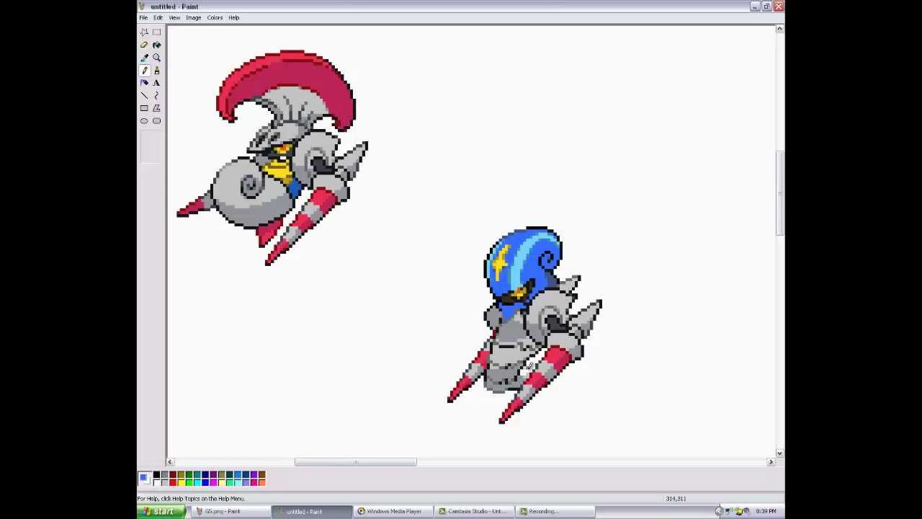
Task: Open the File menu
Action: point(143,17)
